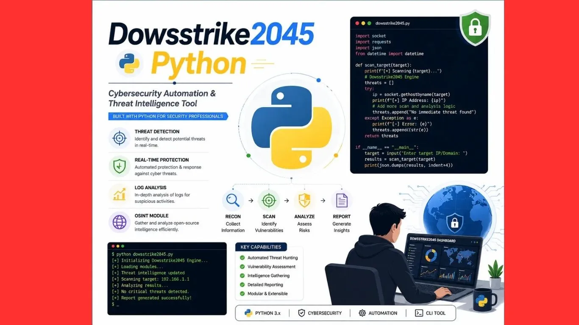Click the Recon magnifier icon

point(233,200)
